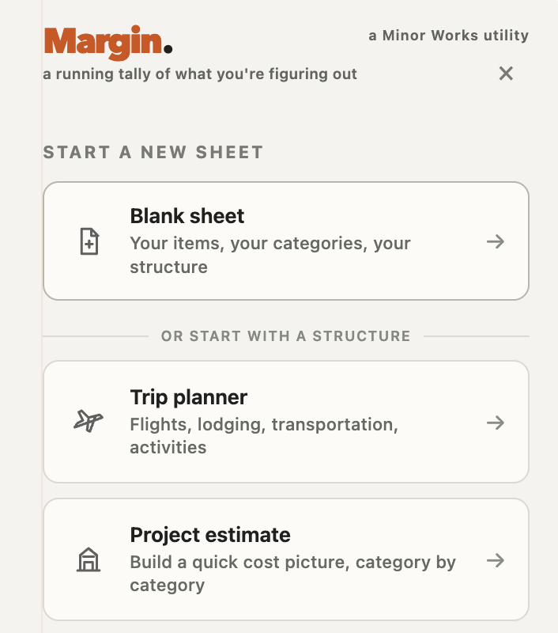Click the "OR START WITH A STRUCTURE" divider label
This screenshot has height=633, width=558.
(x=286, y=335)
